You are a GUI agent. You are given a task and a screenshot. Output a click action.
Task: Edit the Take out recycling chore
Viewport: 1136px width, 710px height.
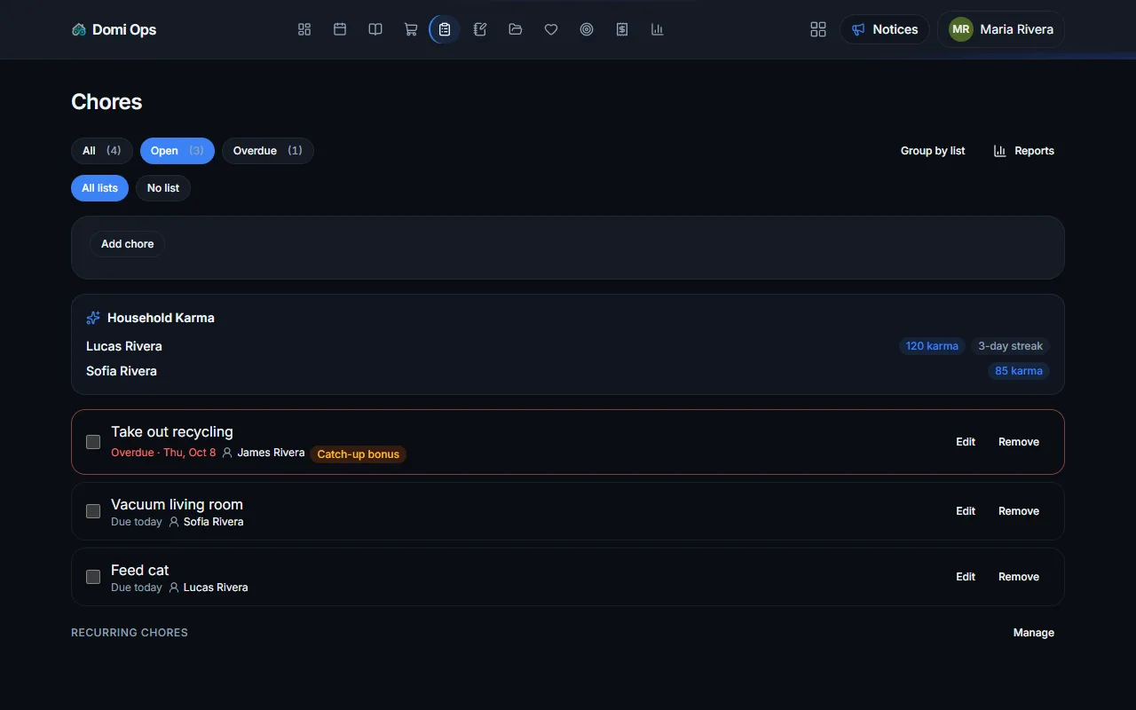pos(966,442)
